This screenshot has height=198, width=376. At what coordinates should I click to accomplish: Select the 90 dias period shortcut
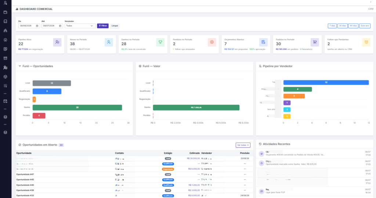click(353, 26)
